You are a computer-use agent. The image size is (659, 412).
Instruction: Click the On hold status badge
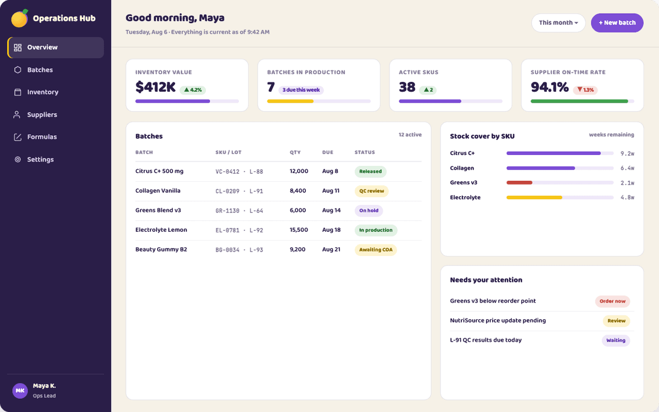click(x=369, y=210)
